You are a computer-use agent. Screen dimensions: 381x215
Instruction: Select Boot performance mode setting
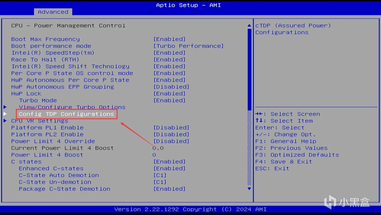(x=51, y=46)
